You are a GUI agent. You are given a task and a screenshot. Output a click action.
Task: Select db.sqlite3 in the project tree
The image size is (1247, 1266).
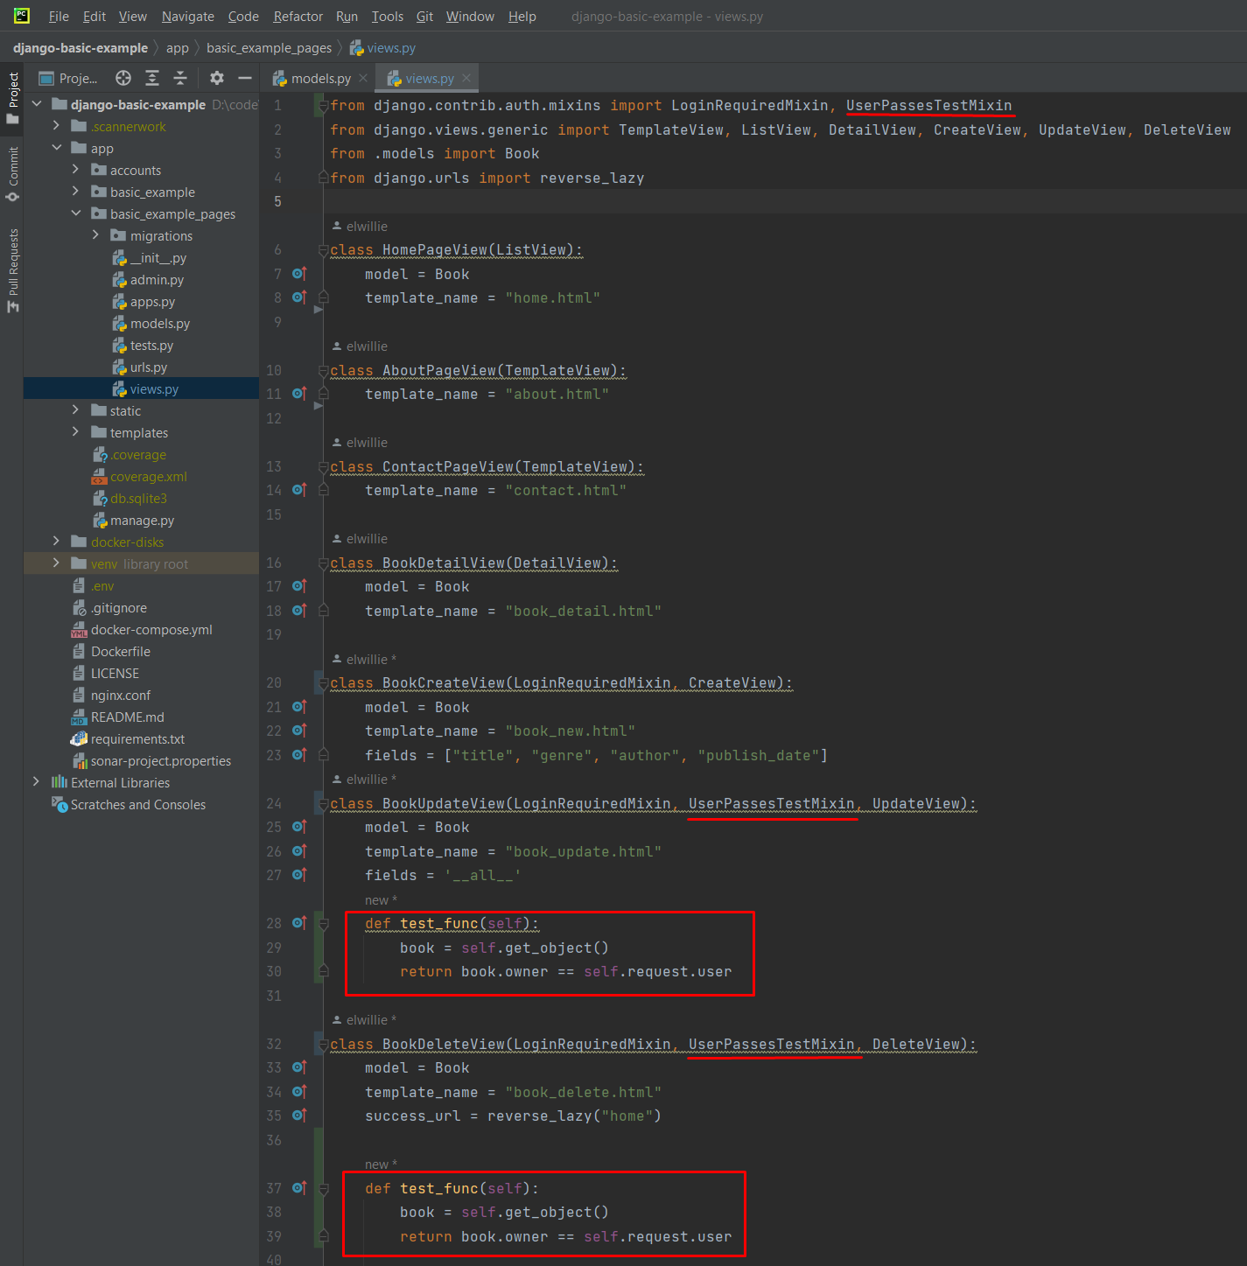coord(139,498)
